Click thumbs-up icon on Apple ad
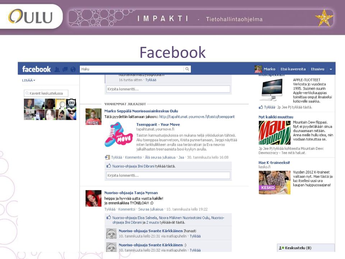The height and width of the screenshot is (259, 345). pos(261,107)
